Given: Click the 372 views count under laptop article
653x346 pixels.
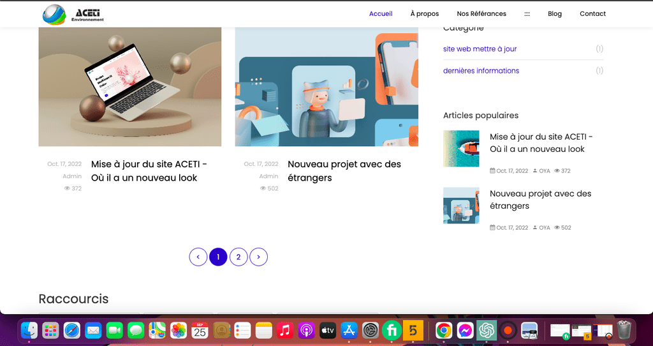Looking at the screenshot, I should (x=73, y=188).
